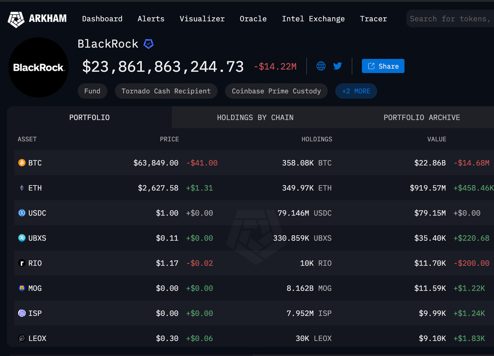
Task: Open the Dashboard menu item
Action: [x=102, y=19]
